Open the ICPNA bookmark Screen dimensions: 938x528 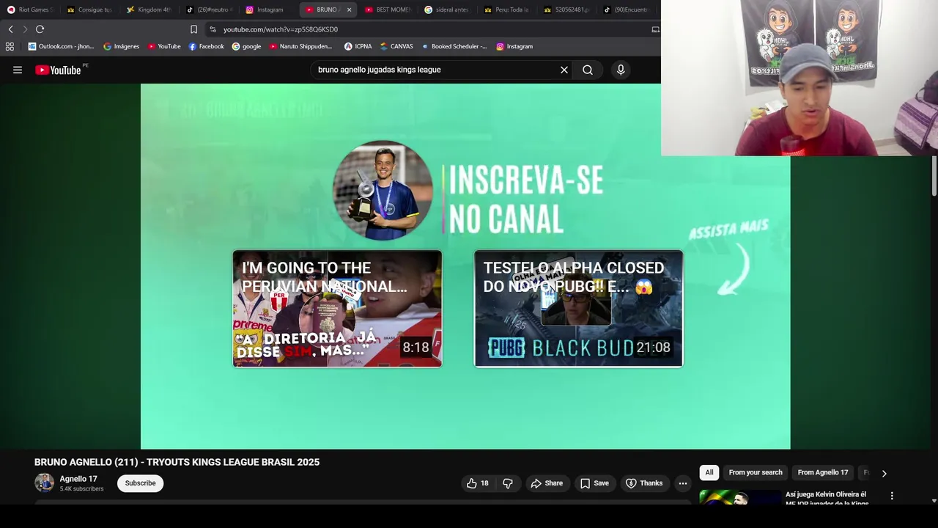click(x=358, y=46)
